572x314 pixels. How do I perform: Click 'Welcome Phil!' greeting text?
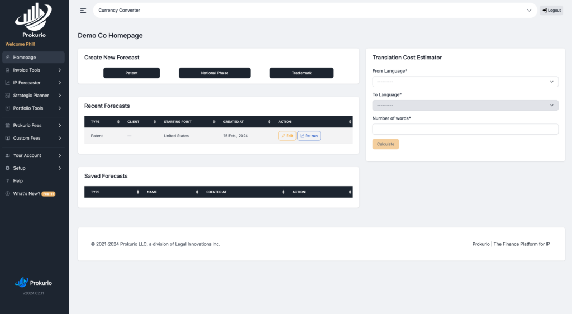coord(20,44)
